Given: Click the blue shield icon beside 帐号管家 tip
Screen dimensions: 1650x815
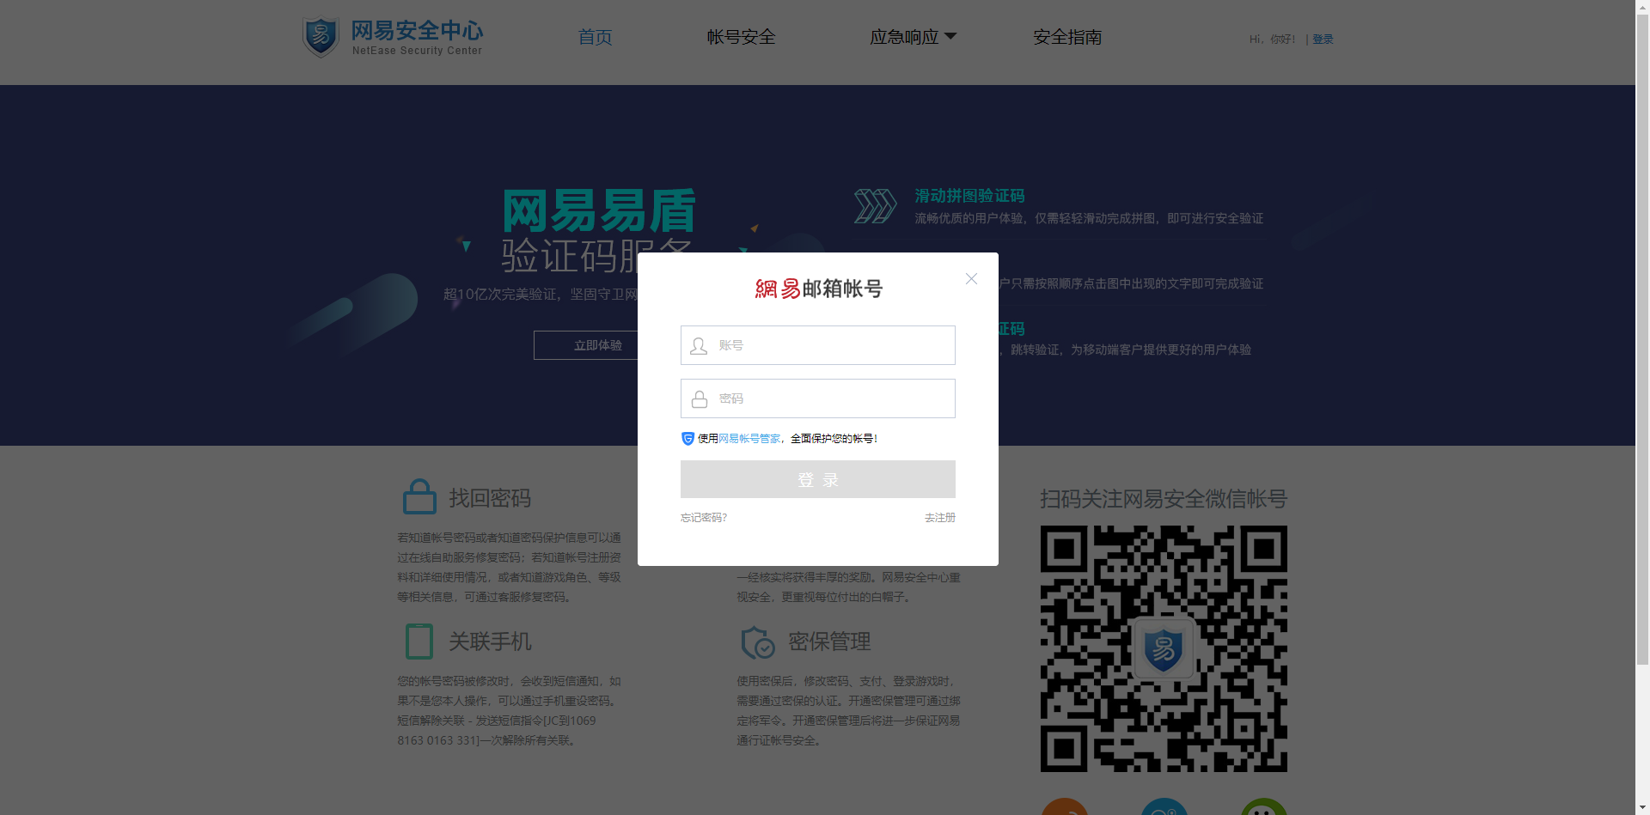Looking at the screenshot, I should [x=687, y=439].
